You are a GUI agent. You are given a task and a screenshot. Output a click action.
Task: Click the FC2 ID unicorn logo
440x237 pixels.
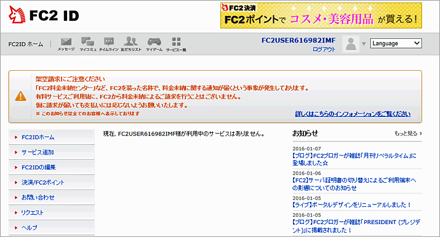[44, 15]
